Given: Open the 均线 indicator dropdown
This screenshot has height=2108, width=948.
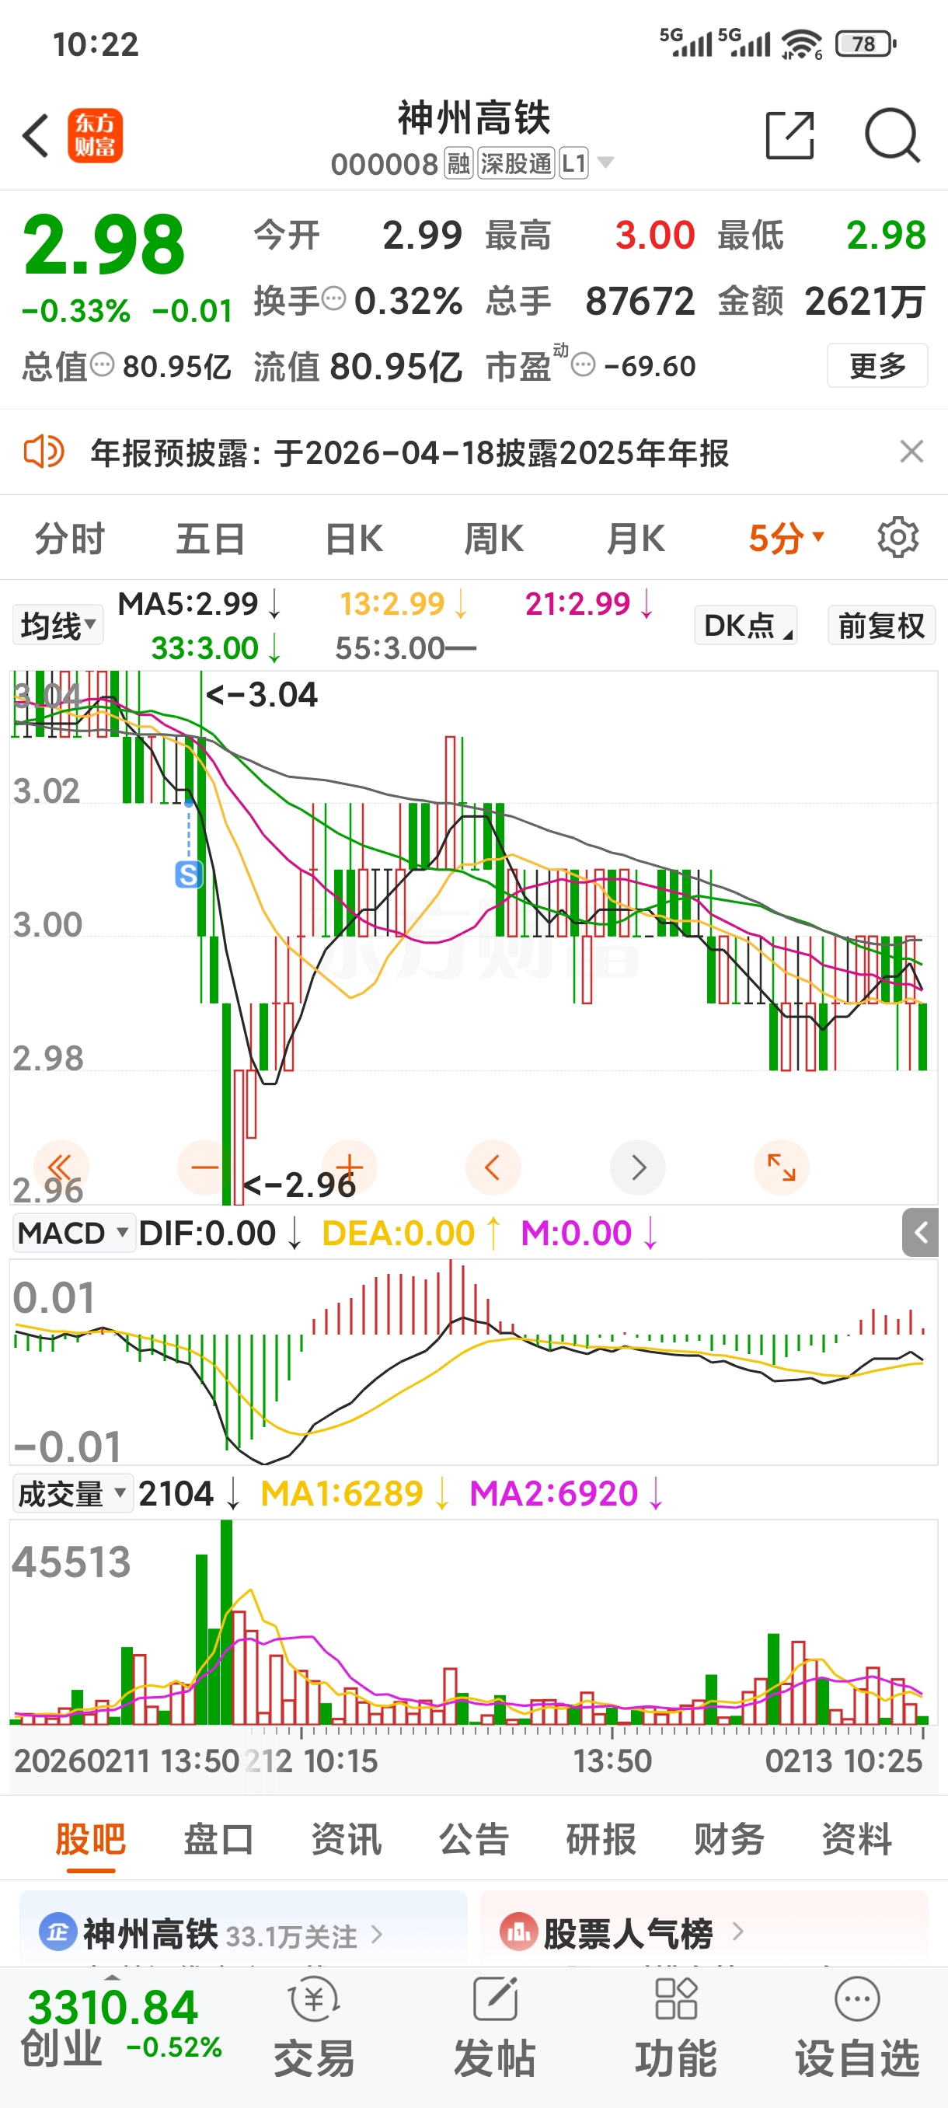Looking at the screenshot, I should [x=58, y=625].
